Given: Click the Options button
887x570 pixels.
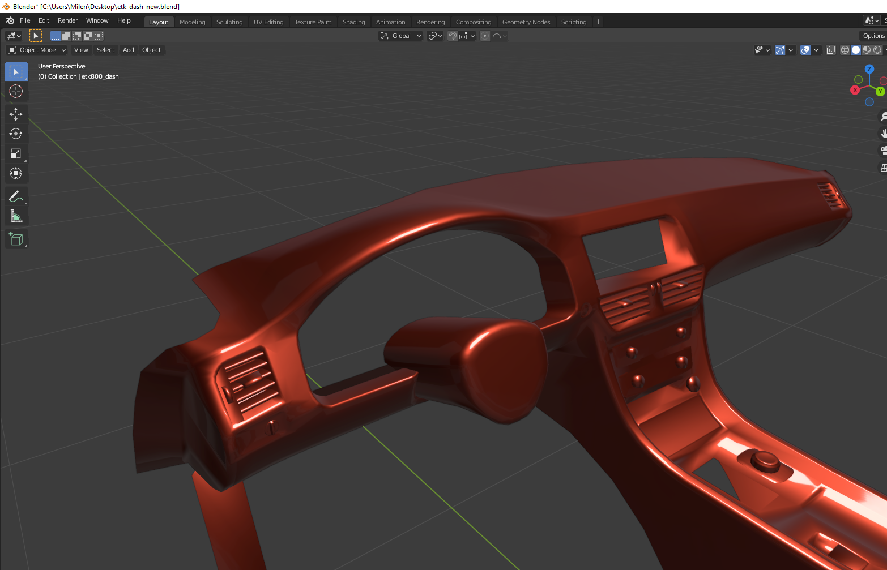Looking at the screenshot, I should [873, 36].
